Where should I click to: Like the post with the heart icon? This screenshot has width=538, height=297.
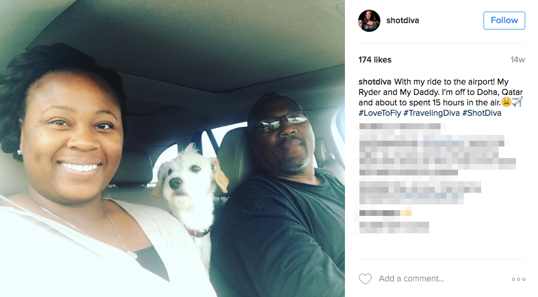click(x=365, y=279)
